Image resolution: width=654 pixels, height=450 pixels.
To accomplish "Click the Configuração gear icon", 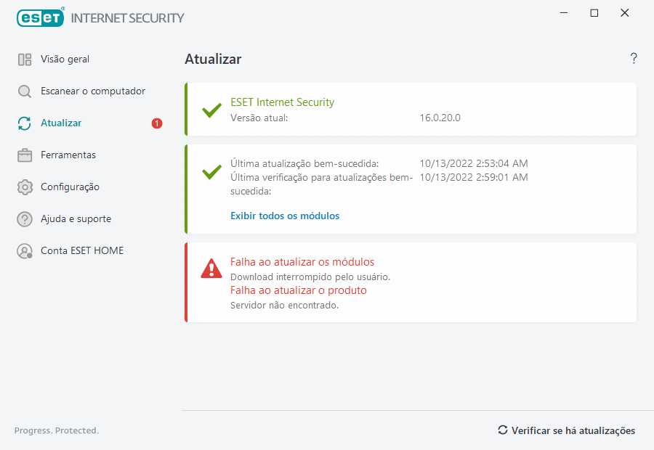I will pos(25,187).
